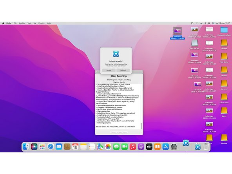Open Mail from the Dock

pyautogui.click(x=59, y=147)
